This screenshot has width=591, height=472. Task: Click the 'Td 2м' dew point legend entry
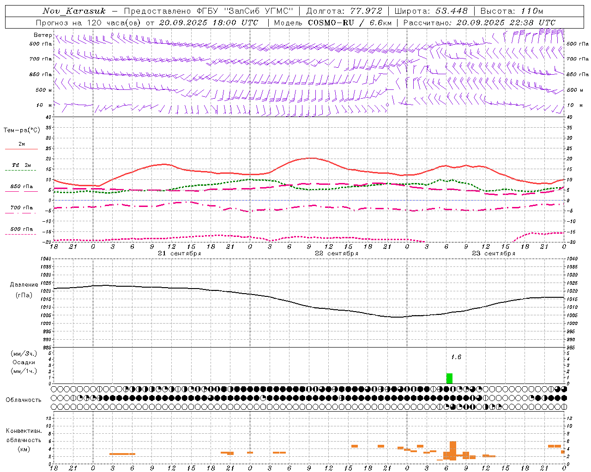coord(22,165)
